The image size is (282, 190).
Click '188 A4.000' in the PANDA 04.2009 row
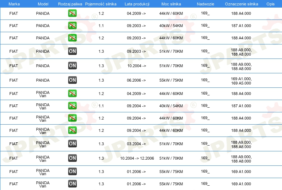(x=241, y=13)
